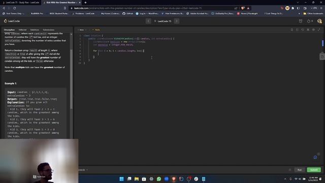Click the editor bookmark icon

point(292,30)
